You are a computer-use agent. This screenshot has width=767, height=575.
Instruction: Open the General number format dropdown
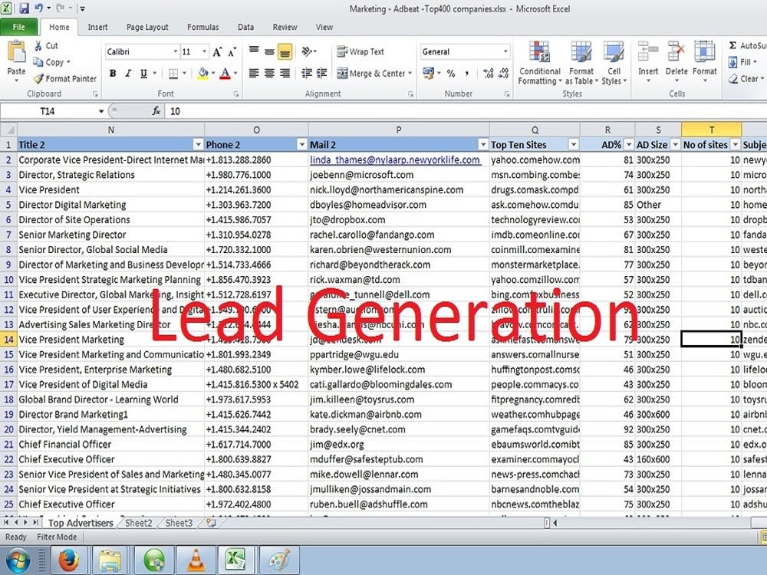point(505,51)
